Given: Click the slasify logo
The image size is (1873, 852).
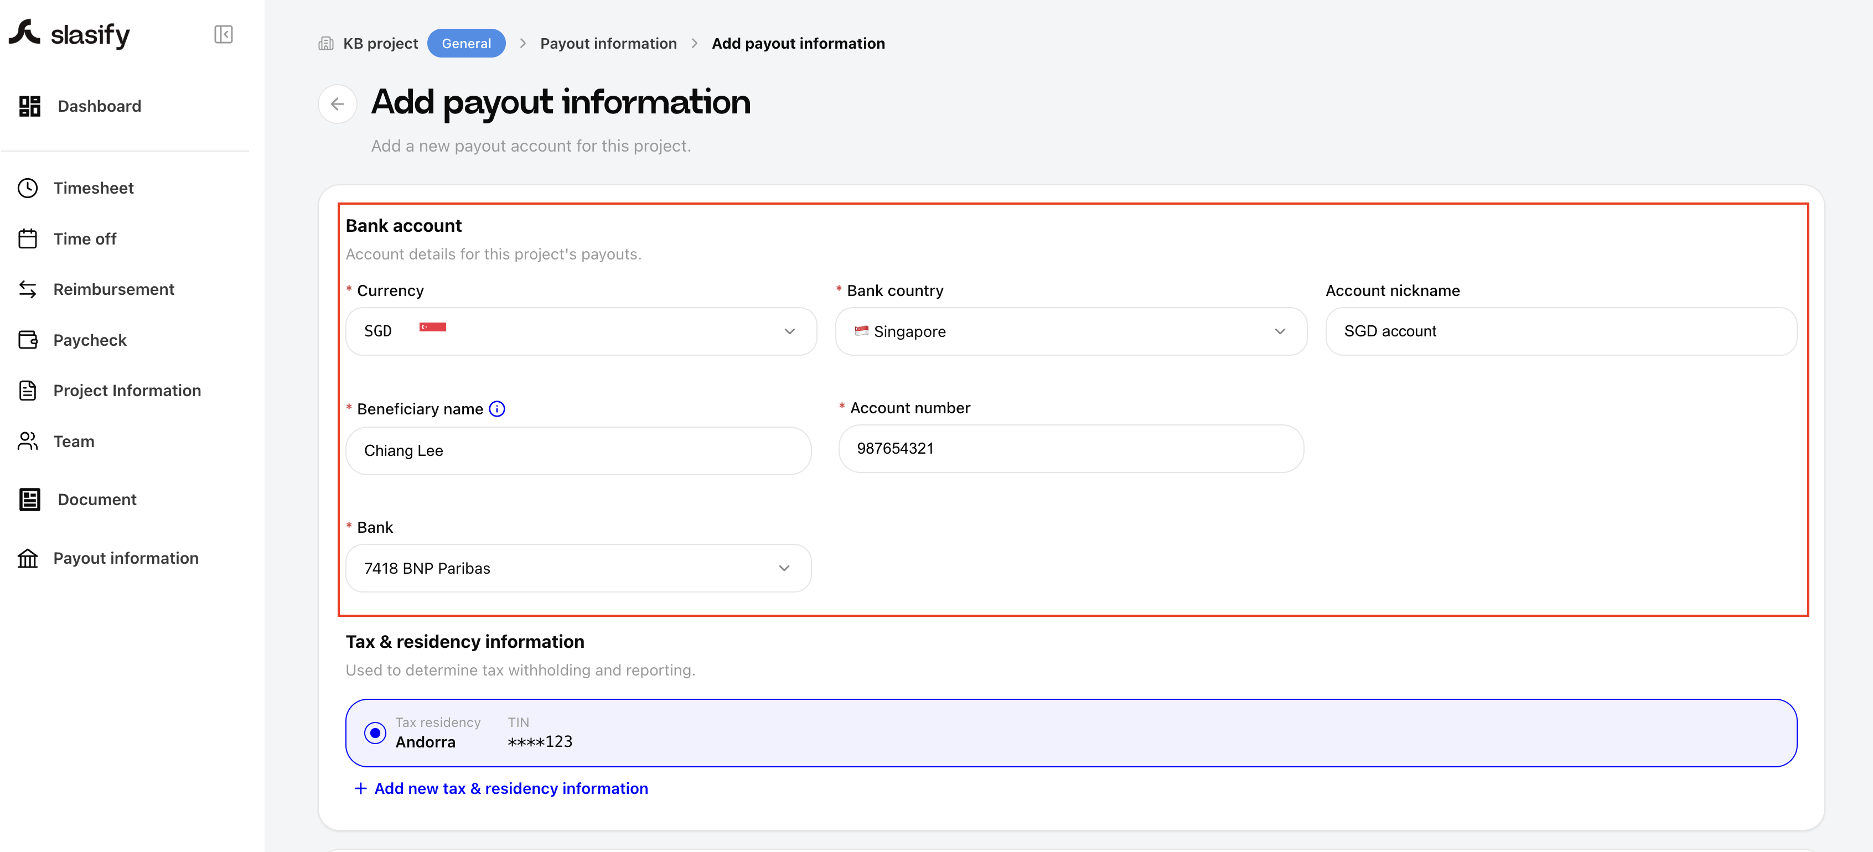Looking at the screenshot, I should click(x=69, y=33).
